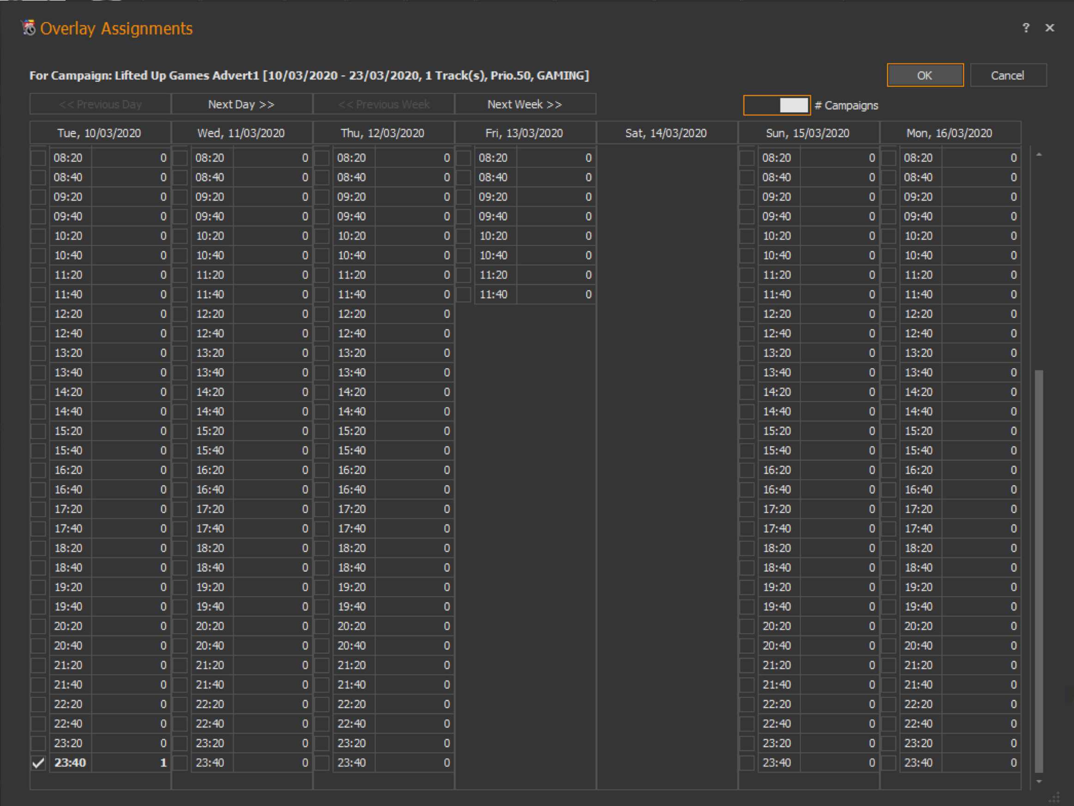Click the scrollbar up arrow
1074x806 pixels.
pos(1039,154)
